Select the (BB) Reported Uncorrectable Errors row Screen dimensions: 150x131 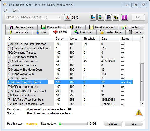pos(70,48)
